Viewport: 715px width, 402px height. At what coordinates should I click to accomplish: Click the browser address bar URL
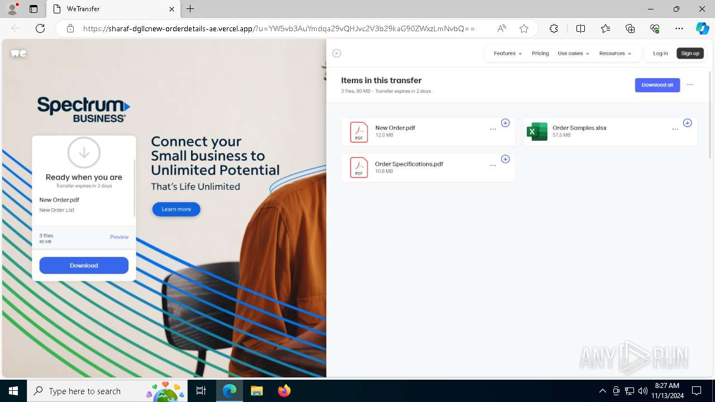click(279, 28)
